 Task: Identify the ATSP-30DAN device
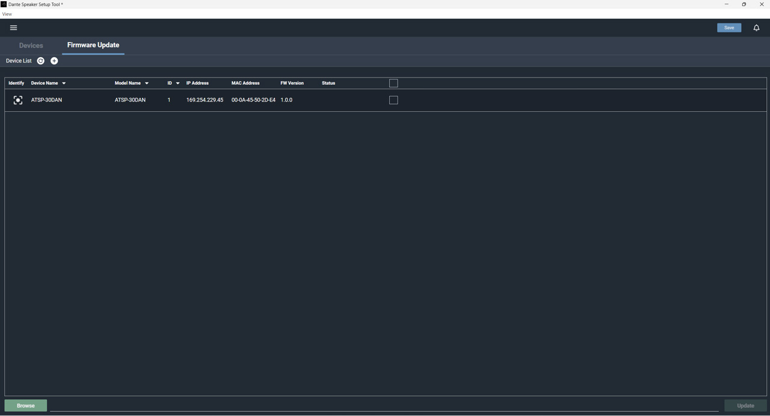click(18, 100)
